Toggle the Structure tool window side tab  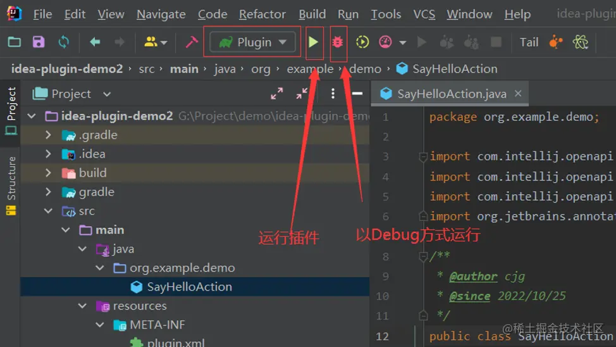11,186
